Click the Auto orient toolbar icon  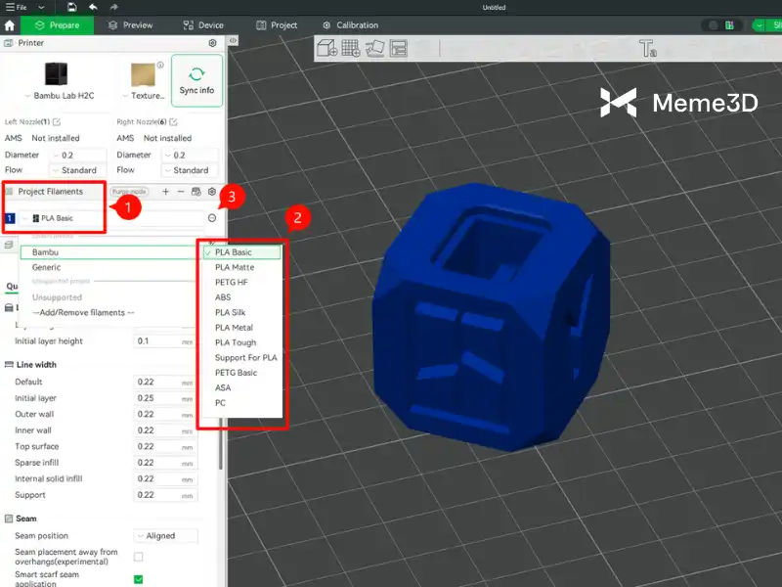(x=374, y=48)
